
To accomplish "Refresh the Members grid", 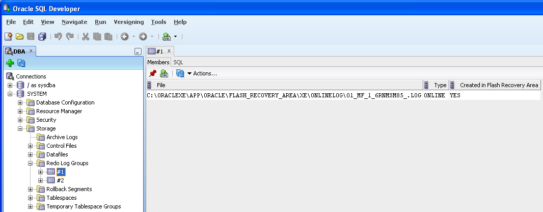I will coord(180,73).
